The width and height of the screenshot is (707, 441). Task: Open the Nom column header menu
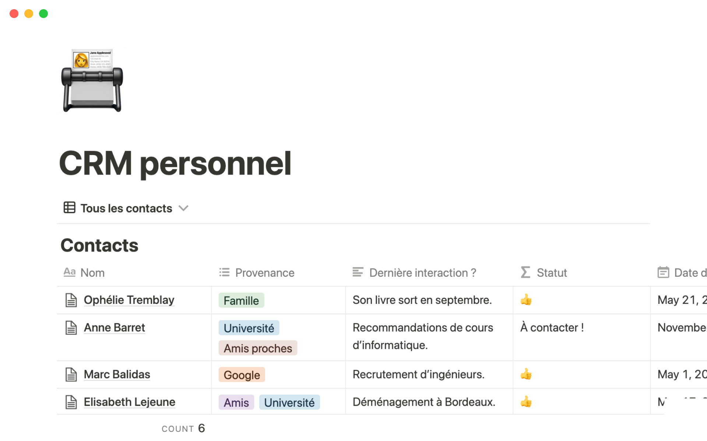92,273
